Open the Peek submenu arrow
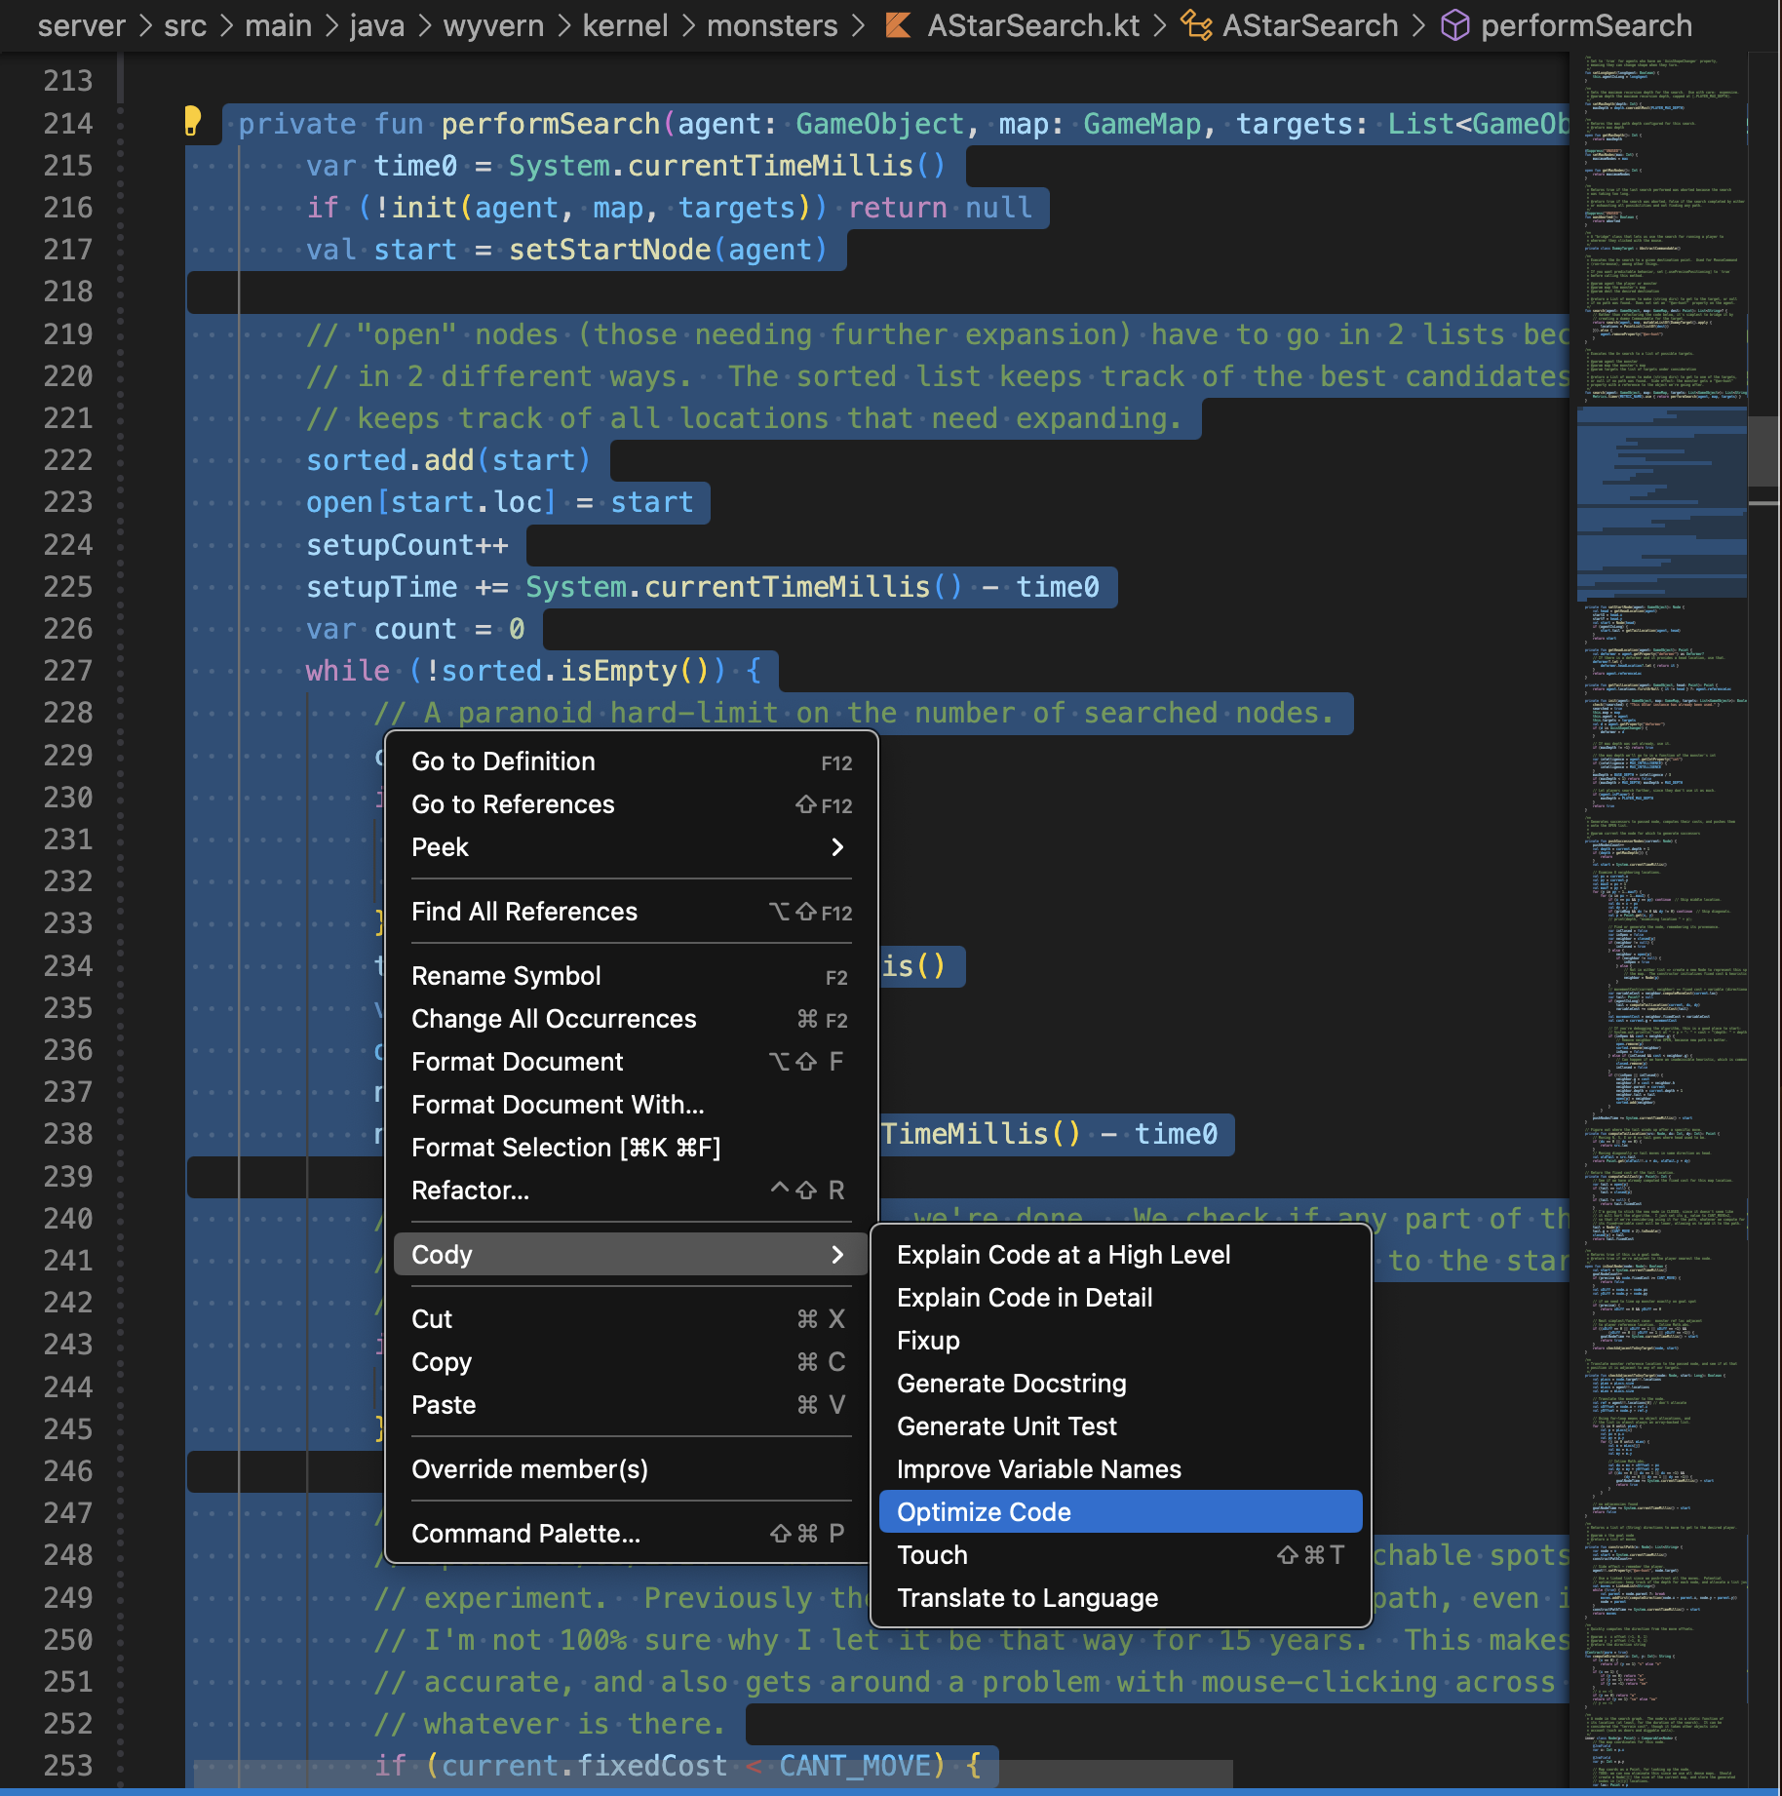The width and height of the screenshot is (1782, 1796). 837,847
